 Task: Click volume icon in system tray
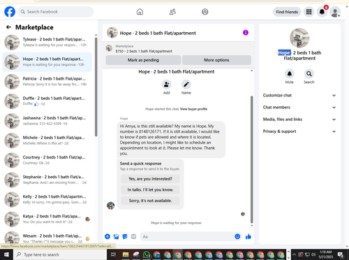(313, 254)
